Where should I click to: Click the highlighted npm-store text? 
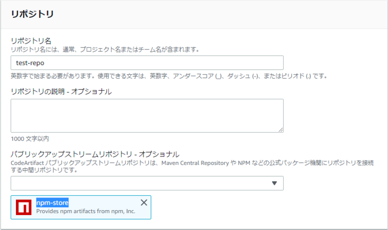[52, 202]
